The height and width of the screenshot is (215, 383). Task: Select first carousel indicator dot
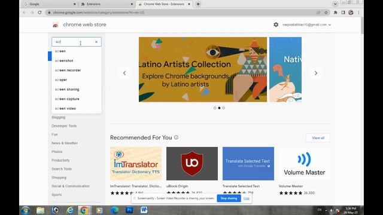point(215,108)
